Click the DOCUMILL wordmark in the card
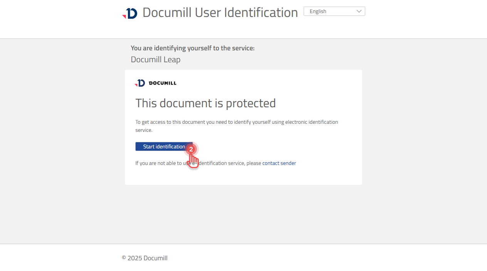 click(163, 83)
